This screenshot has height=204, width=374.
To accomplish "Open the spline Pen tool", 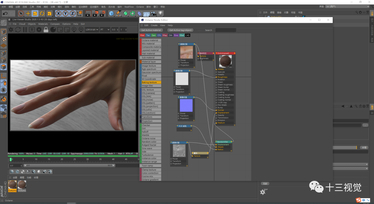I will click(118, 13).
